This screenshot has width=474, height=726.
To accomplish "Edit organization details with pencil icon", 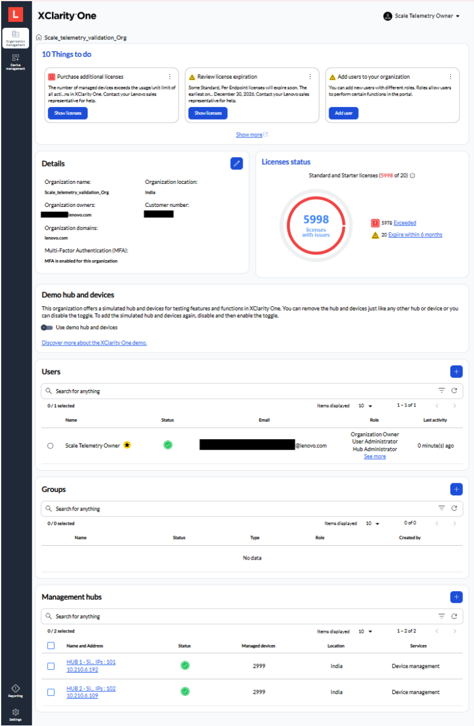I will (x=237, y=163).
